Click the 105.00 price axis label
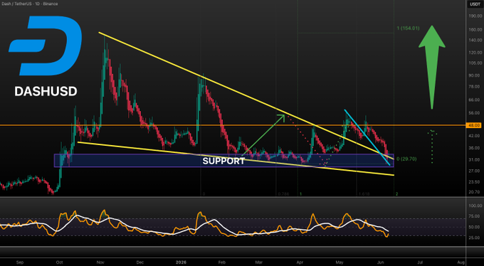Viewport: 484px width, 266px height. tap(475, 63)
